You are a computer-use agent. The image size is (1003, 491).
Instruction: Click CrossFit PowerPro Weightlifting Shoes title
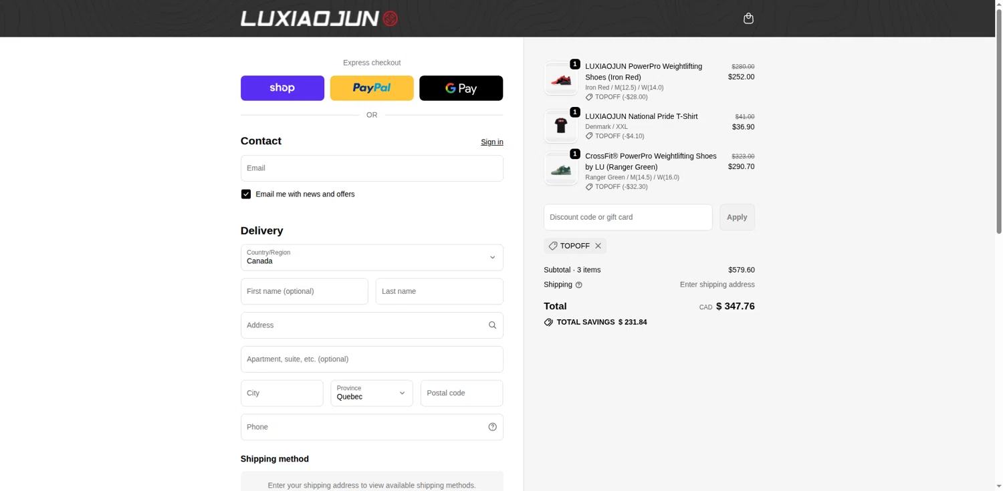pos(651,162)
